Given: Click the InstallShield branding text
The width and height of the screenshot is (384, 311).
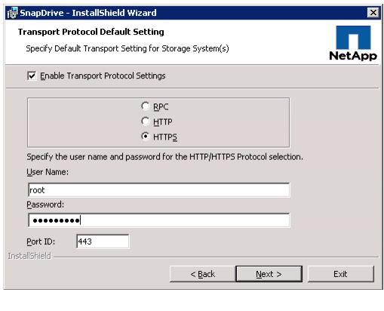Looking at the screenshot, I should tap(29, 256).
